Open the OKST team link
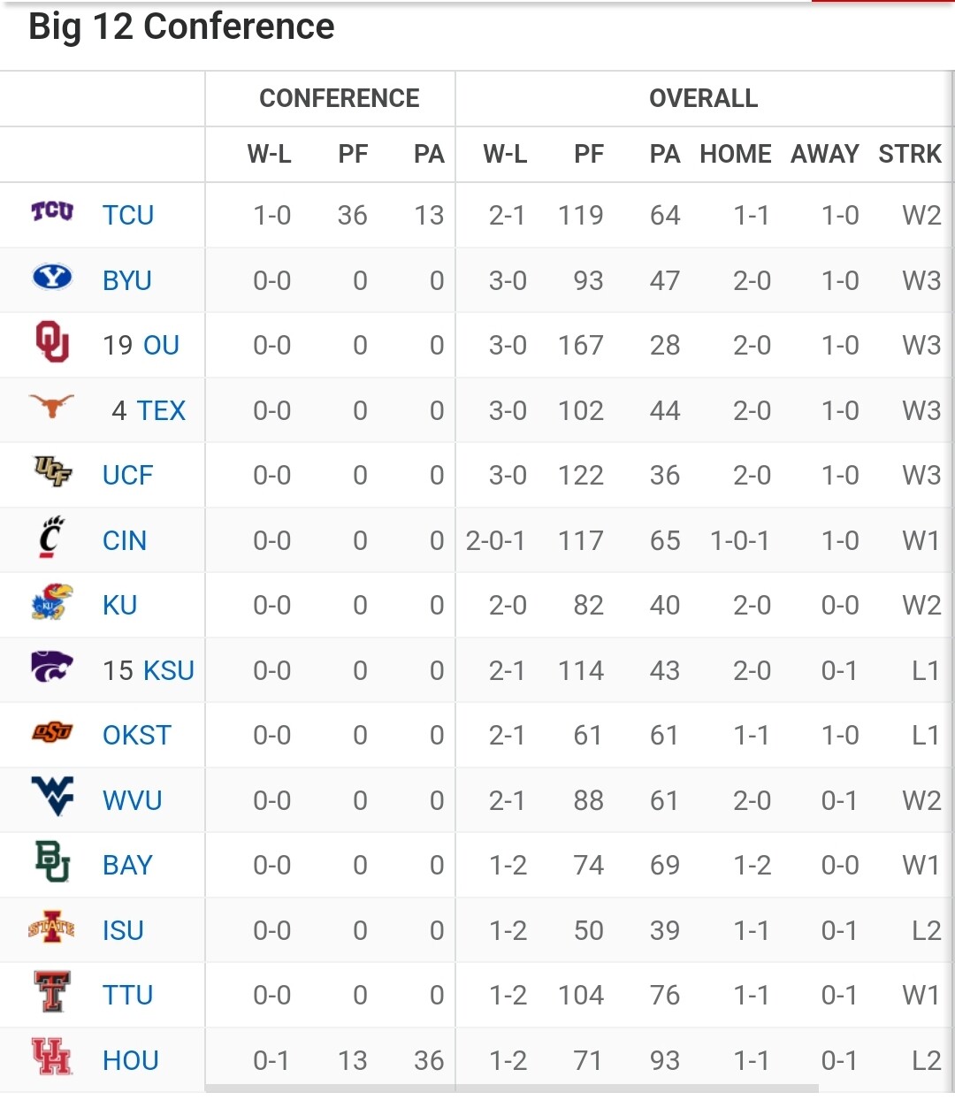Viewport: 955px width, 1100px height. pos(137,735)
